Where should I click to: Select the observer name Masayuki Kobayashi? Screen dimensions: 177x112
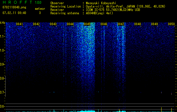tap(101, 3)
